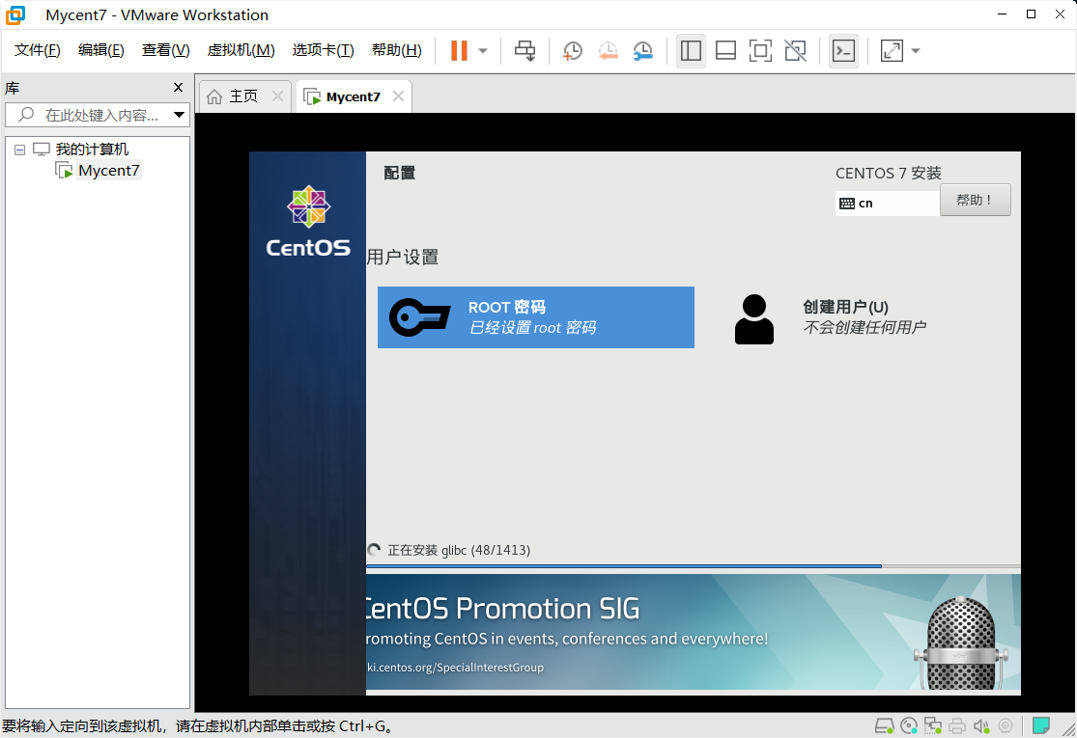Click the VMware Workstation title bar app icon
Viewport: 1077px width, 738px height.
pyautogui.click(x=15, y=15)
